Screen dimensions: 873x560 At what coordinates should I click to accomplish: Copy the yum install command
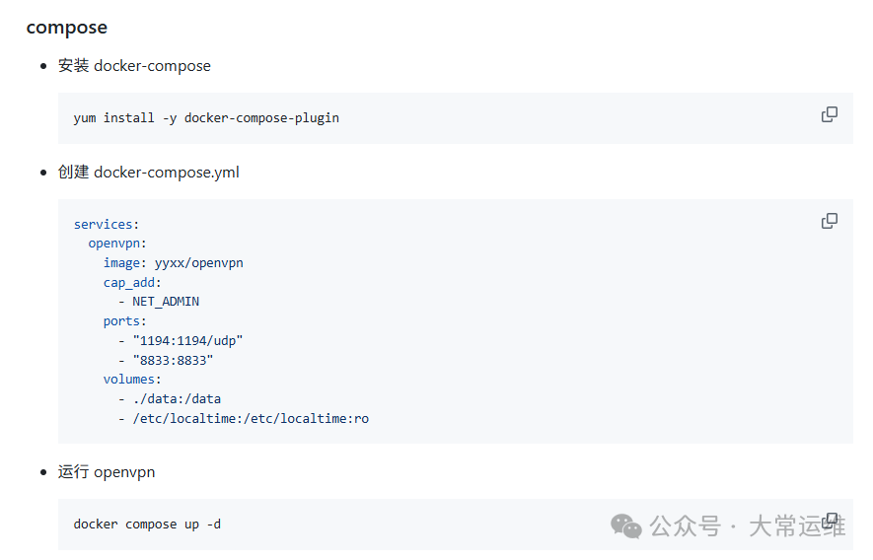(829, 114)
